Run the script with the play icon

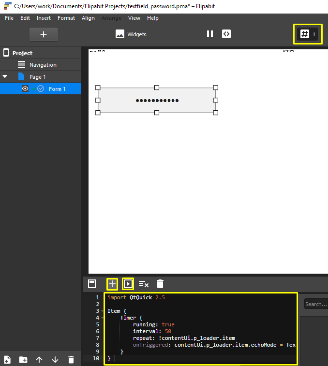[x=128, y=284]
